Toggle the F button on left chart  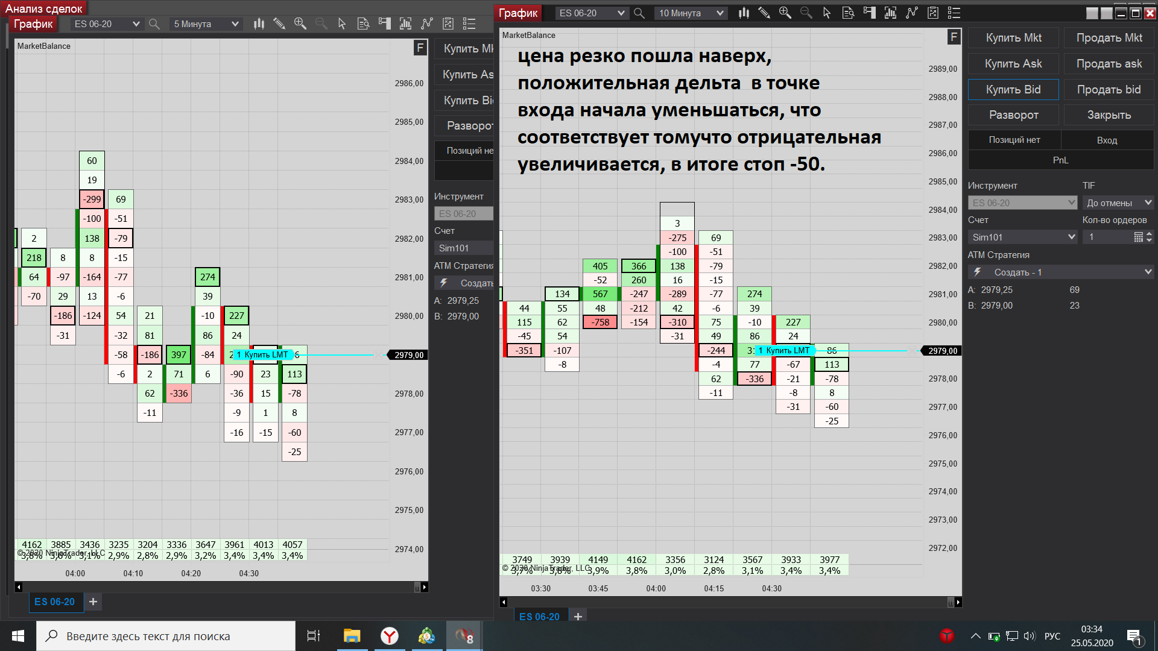pos(420,48)
